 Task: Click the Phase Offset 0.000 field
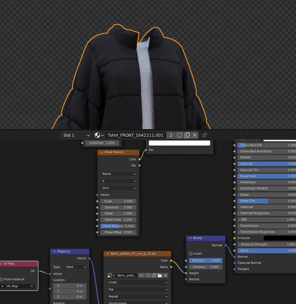[x=118, y=232]
